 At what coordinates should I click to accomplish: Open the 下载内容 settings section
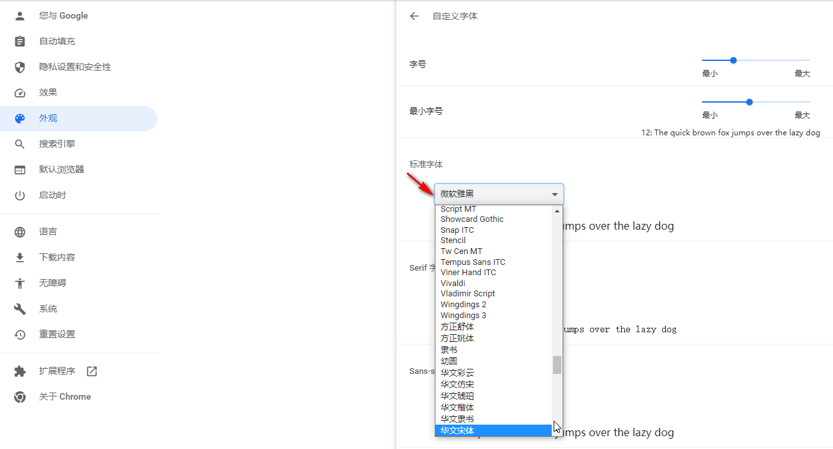click(x=78, y=257)
